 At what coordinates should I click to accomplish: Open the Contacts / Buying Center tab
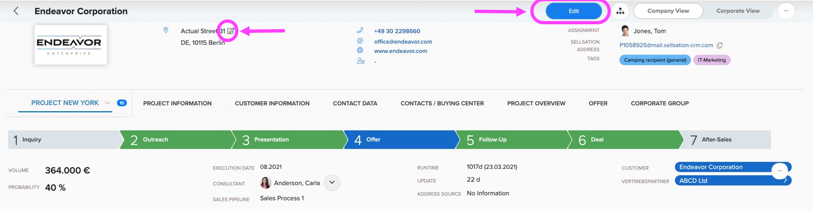pyautogui.click(x=442, y=103)
